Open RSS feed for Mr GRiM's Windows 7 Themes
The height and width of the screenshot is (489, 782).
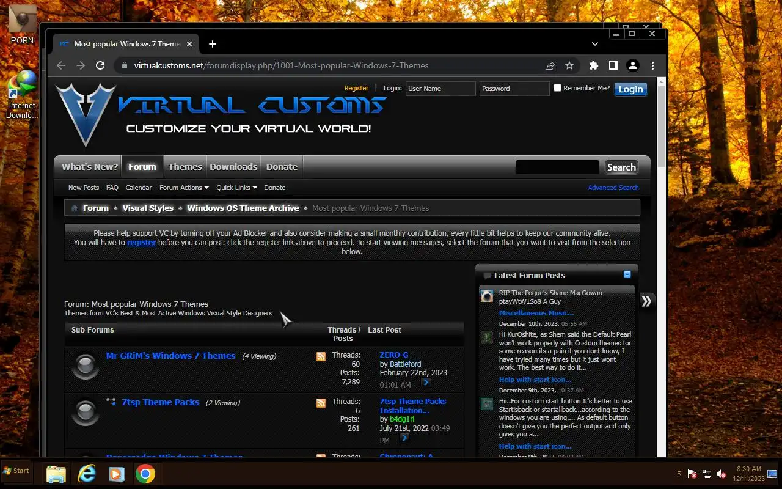point(321,356)
